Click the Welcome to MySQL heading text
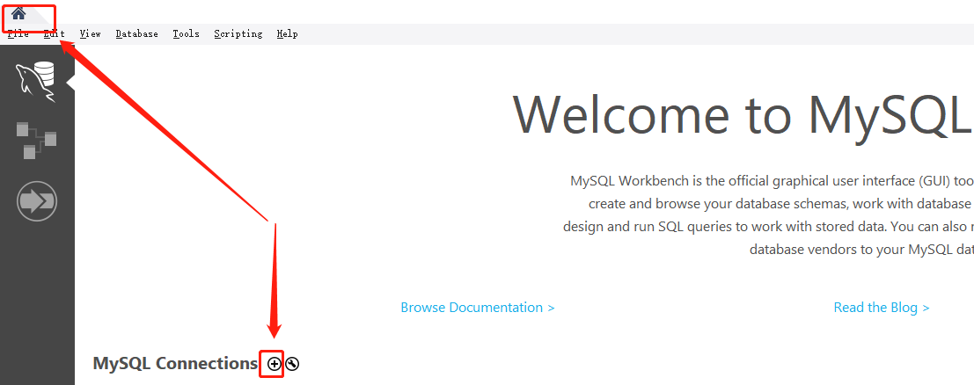 pyautogui.click(x=743, y=115)
